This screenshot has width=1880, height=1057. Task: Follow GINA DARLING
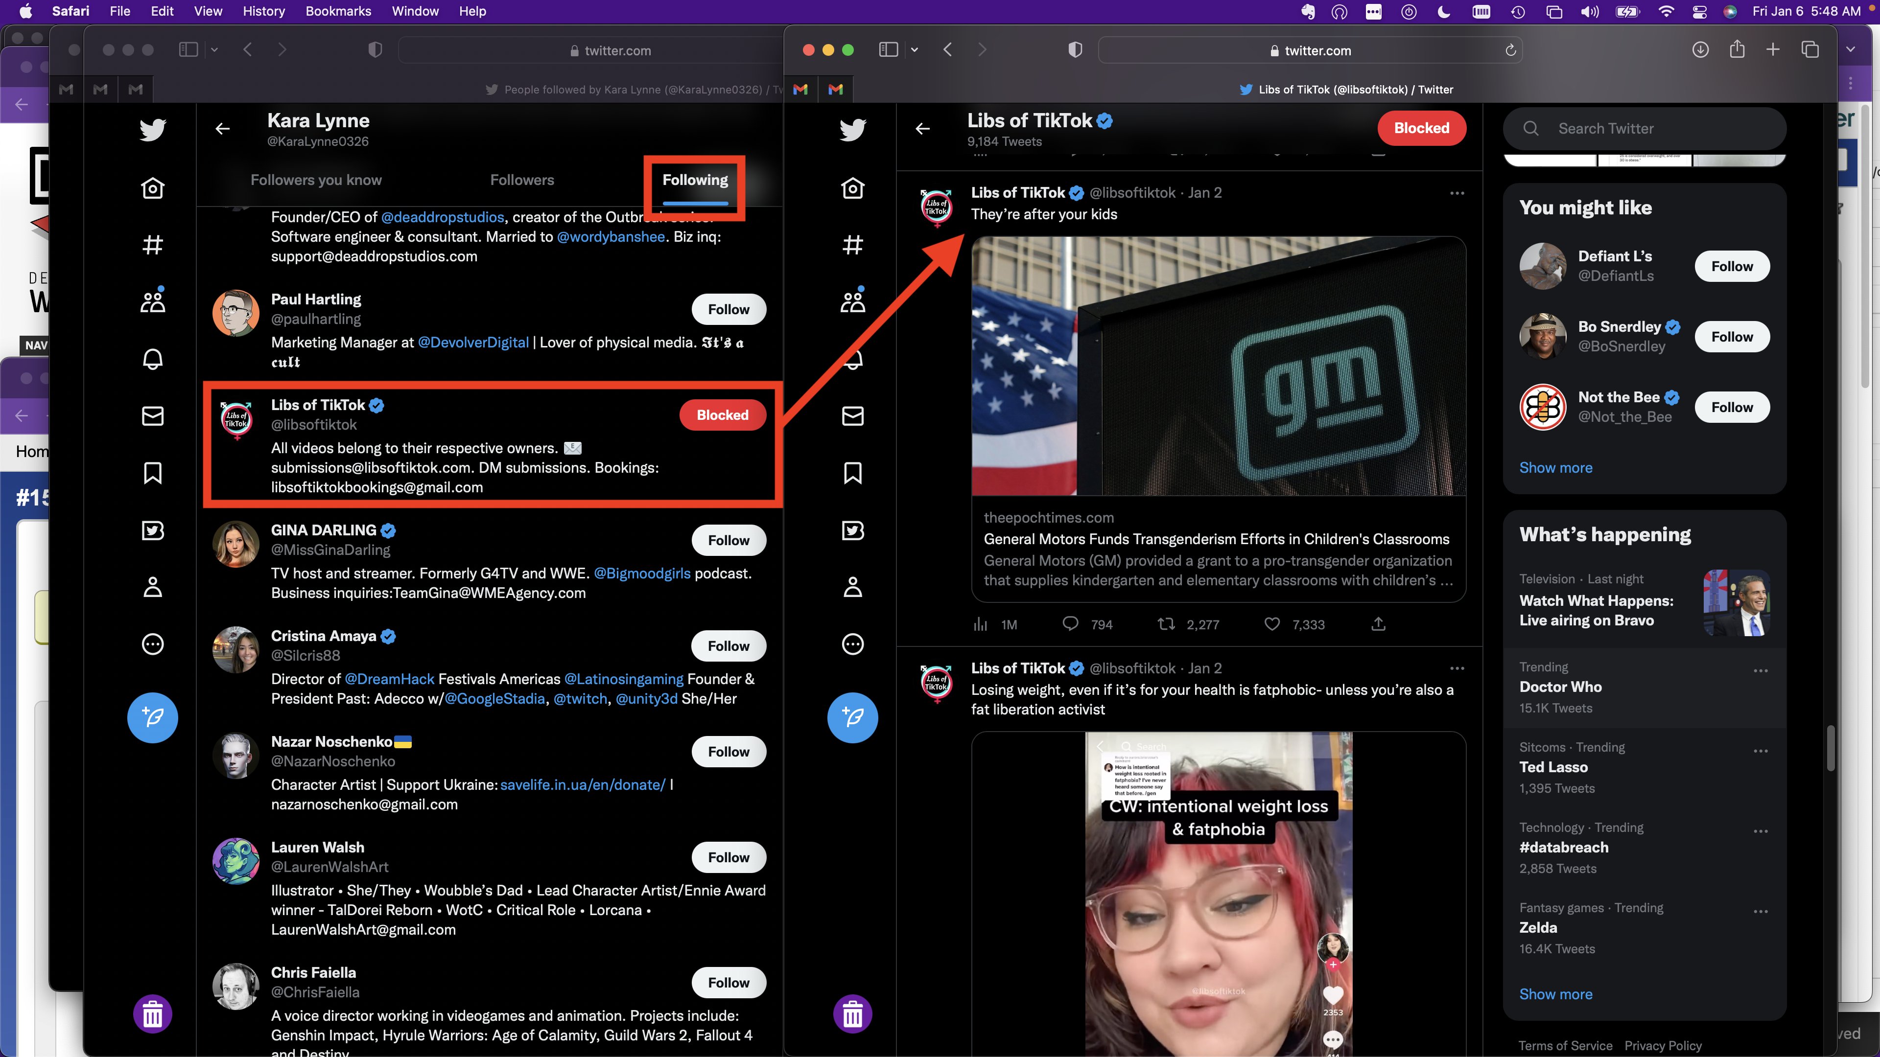pos(728,541)
